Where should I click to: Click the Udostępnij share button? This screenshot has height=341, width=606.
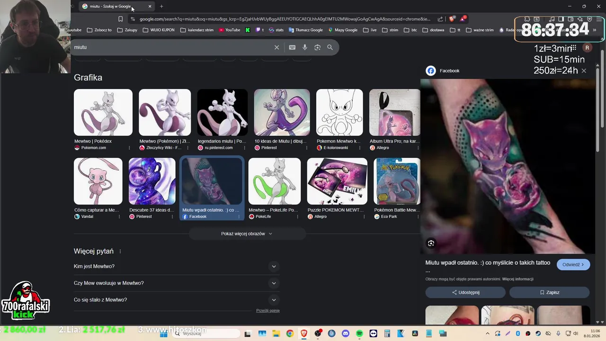point(465,292)
